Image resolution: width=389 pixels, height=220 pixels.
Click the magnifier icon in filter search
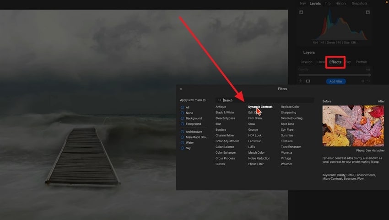point(220,100)
